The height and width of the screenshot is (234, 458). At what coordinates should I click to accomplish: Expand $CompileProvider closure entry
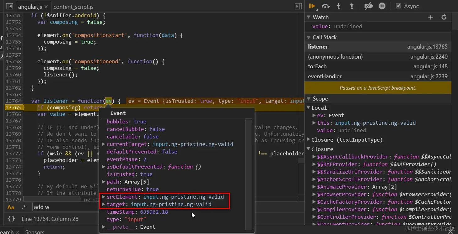click(x=314, y=209)
